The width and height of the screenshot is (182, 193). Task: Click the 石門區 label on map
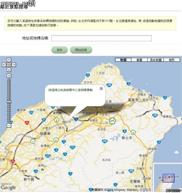tap(109, 67)
